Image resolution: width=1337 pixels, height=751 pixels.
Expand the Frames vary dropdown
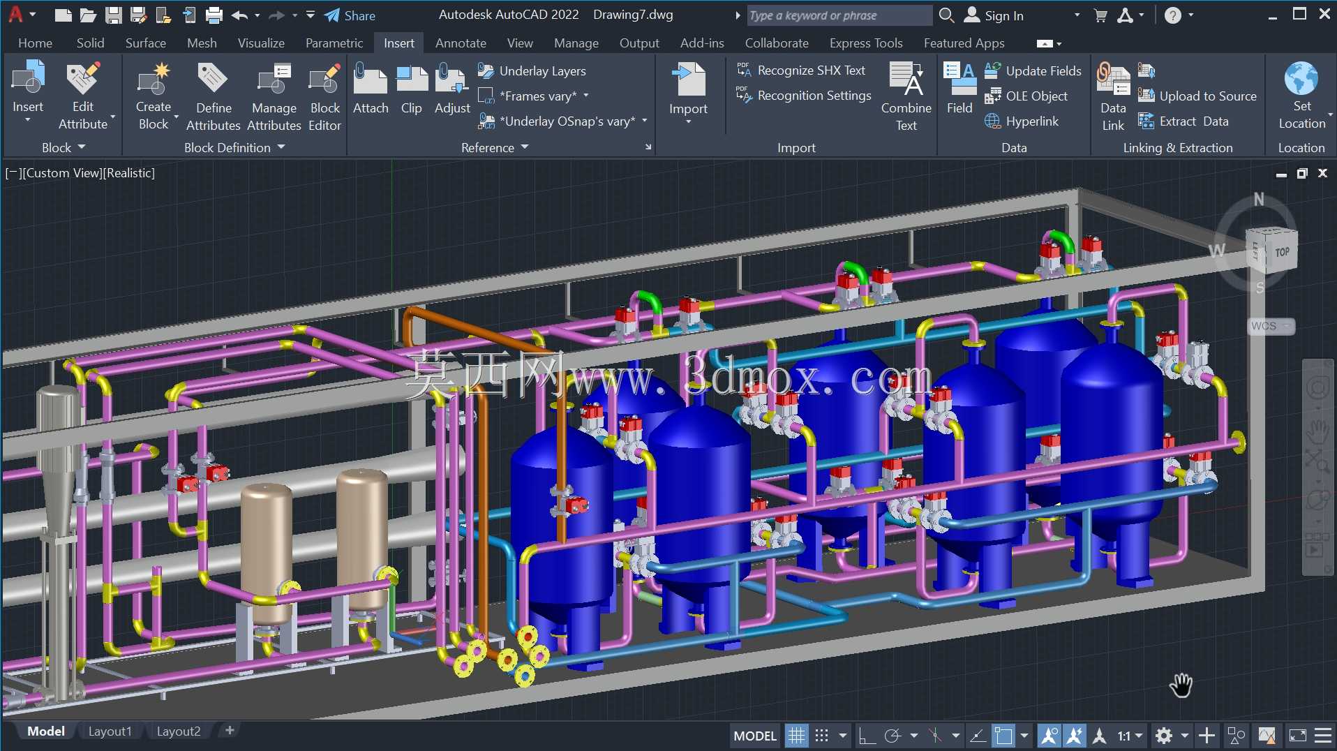click(586, 96)
